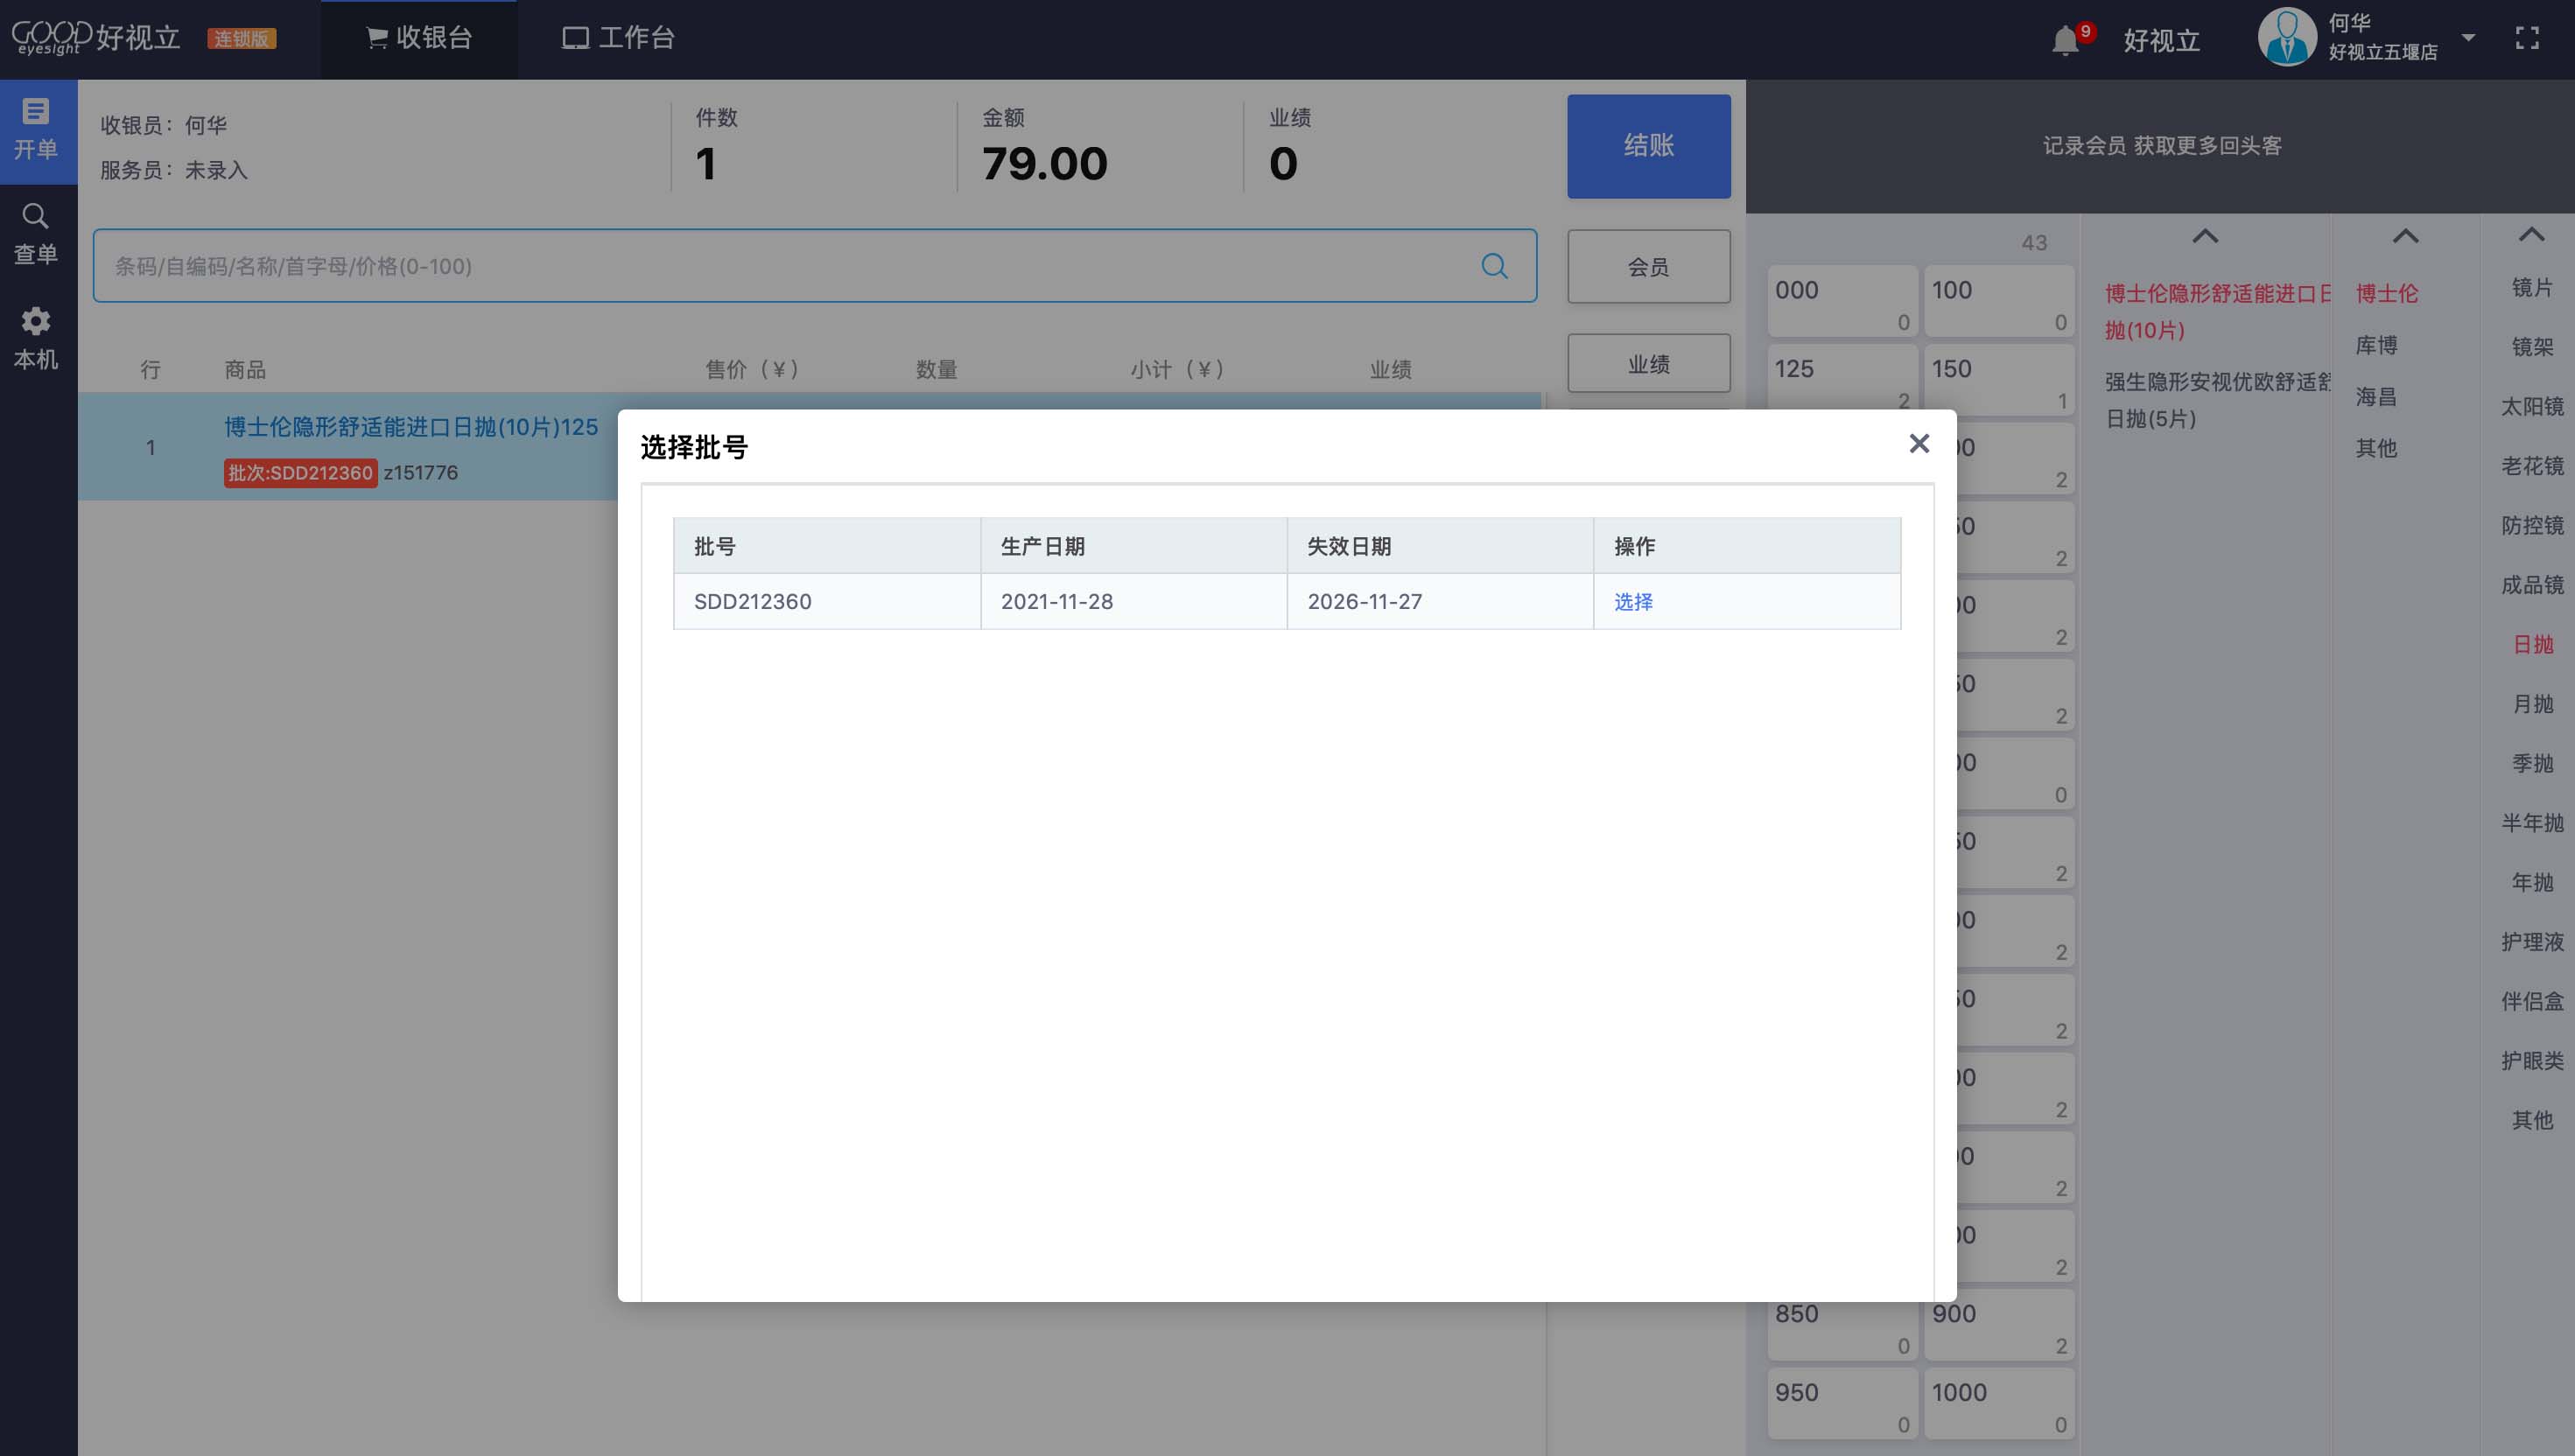Toggle the 连锁版 (Chain Edition) badge
The image size is (2575, 1456).
tap(242, 35)
